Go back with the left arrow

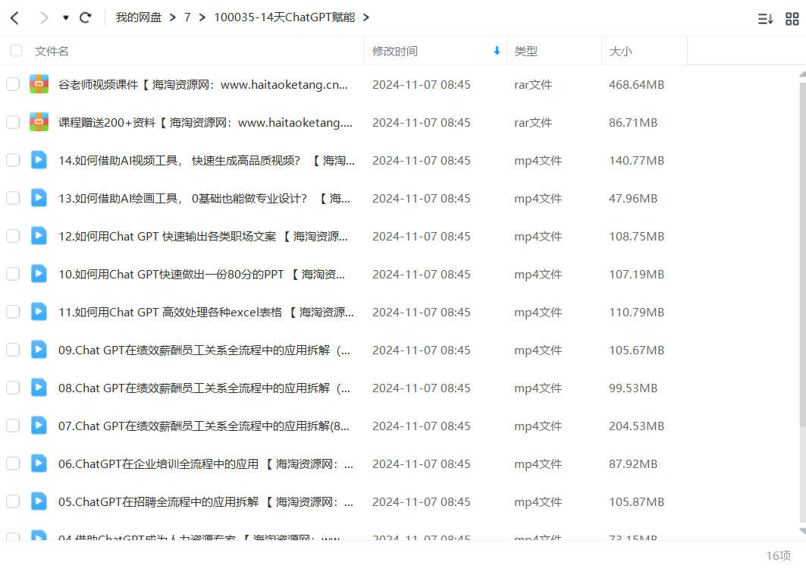tap(15, 18)
